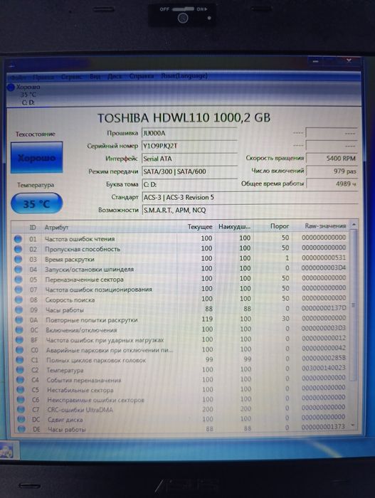Click the scrollbar up arrow in attribute list
Viewport: 375px width, 498px height.
click(x=354, y=225)
